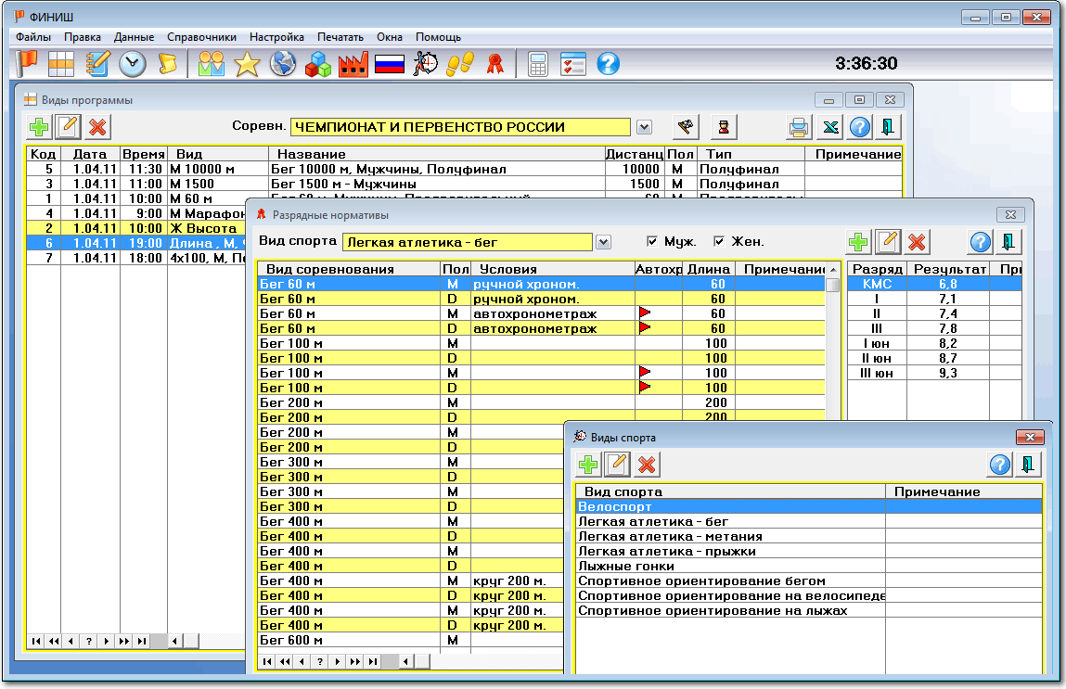
Task: Select the Russian flag toolbar icon
Action: point(389,63)
